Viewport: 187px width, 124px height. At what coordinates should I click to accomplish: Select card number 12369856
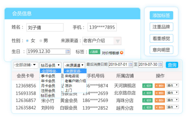click(x=26, y=86)
